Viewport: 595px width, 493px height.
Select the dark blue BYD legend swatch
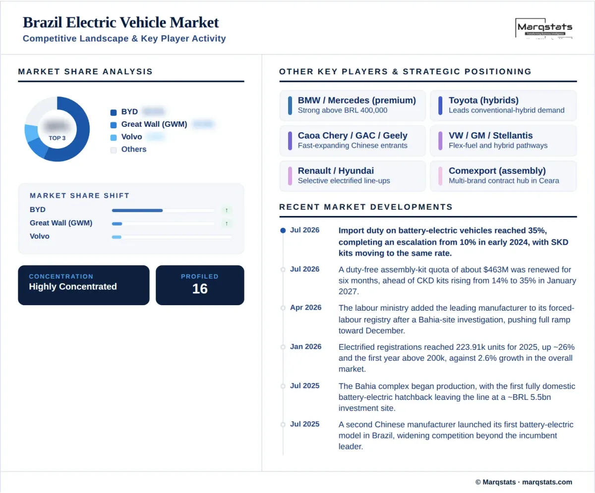click(x=114, y=112)
